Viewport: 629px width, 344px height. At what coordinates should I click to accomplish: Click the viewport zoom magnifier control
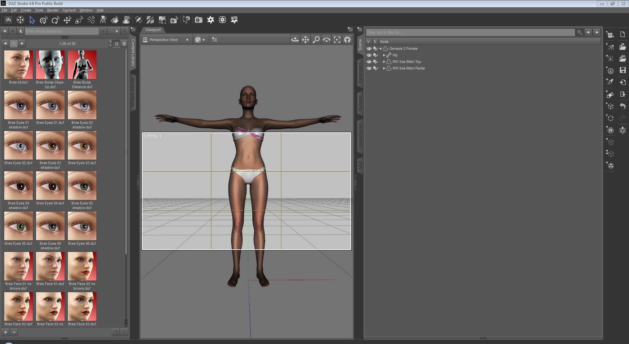pos(316,40)
